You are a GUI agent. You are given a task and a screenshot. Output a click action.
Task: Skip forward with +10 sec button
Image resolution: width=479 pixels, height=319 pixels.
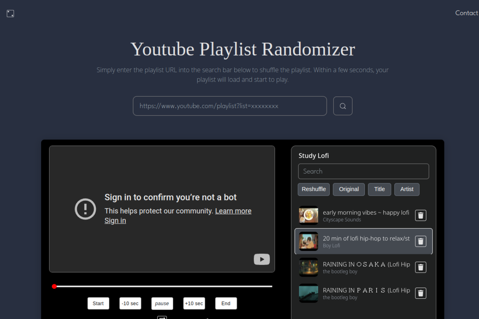pos(194,303)
